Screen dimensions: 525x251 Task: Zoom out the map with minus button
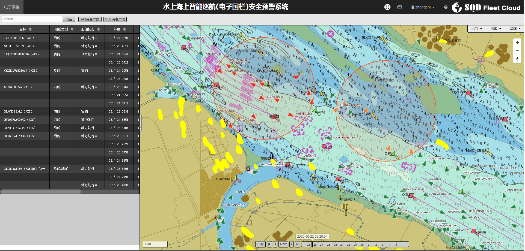(x=517, y=51)
